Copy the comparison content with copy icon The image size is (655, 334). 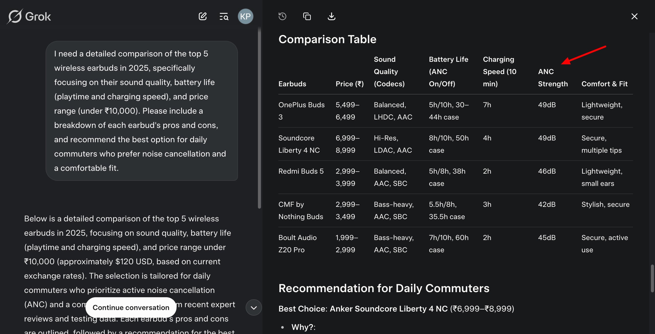pyautogui.click(x=307, y=17)
